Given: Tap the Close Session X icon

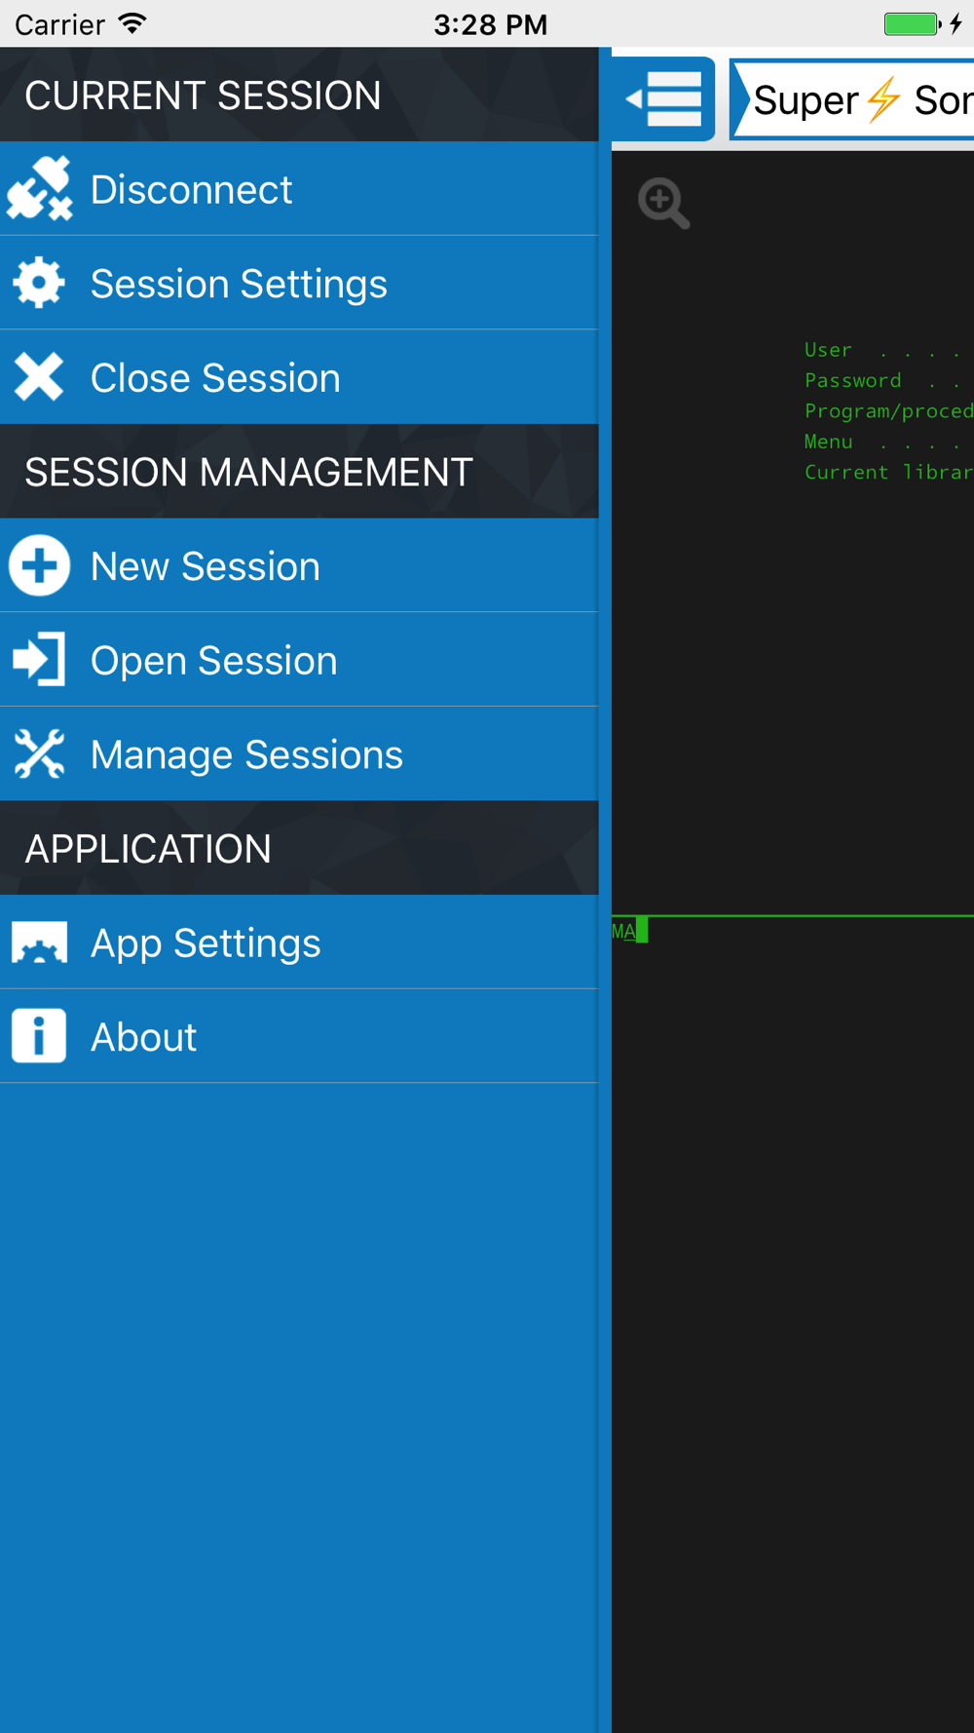Looking at the screenshot, I should click(x=39, y=377).
